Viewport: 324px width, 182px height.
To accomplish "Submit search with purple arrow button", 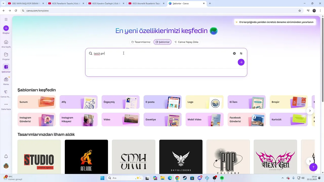I will click(x=241, y=62).
